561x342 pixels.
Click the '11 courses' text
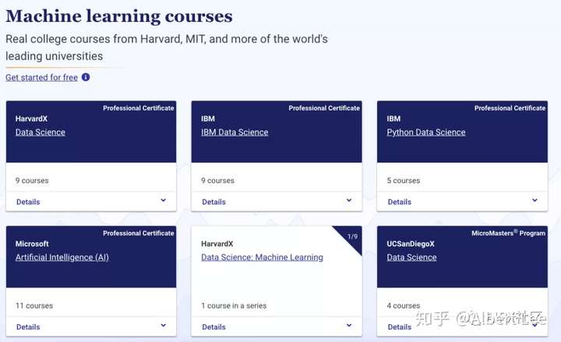point(34,306)
